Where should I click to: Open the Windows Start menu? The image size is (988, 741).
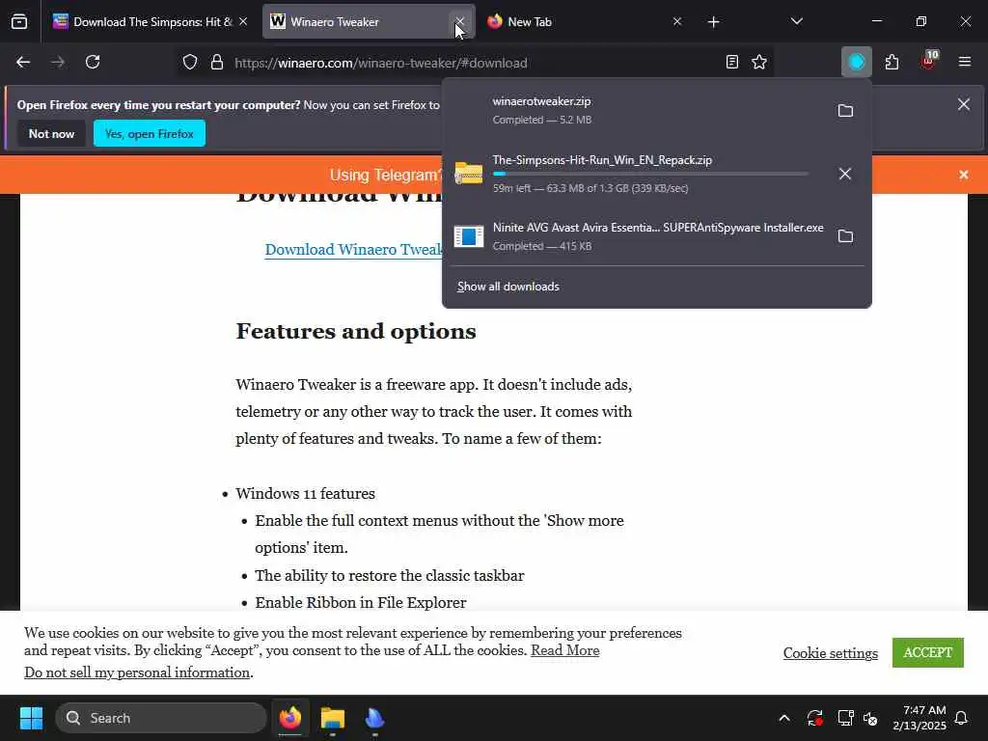coord(31,718)
